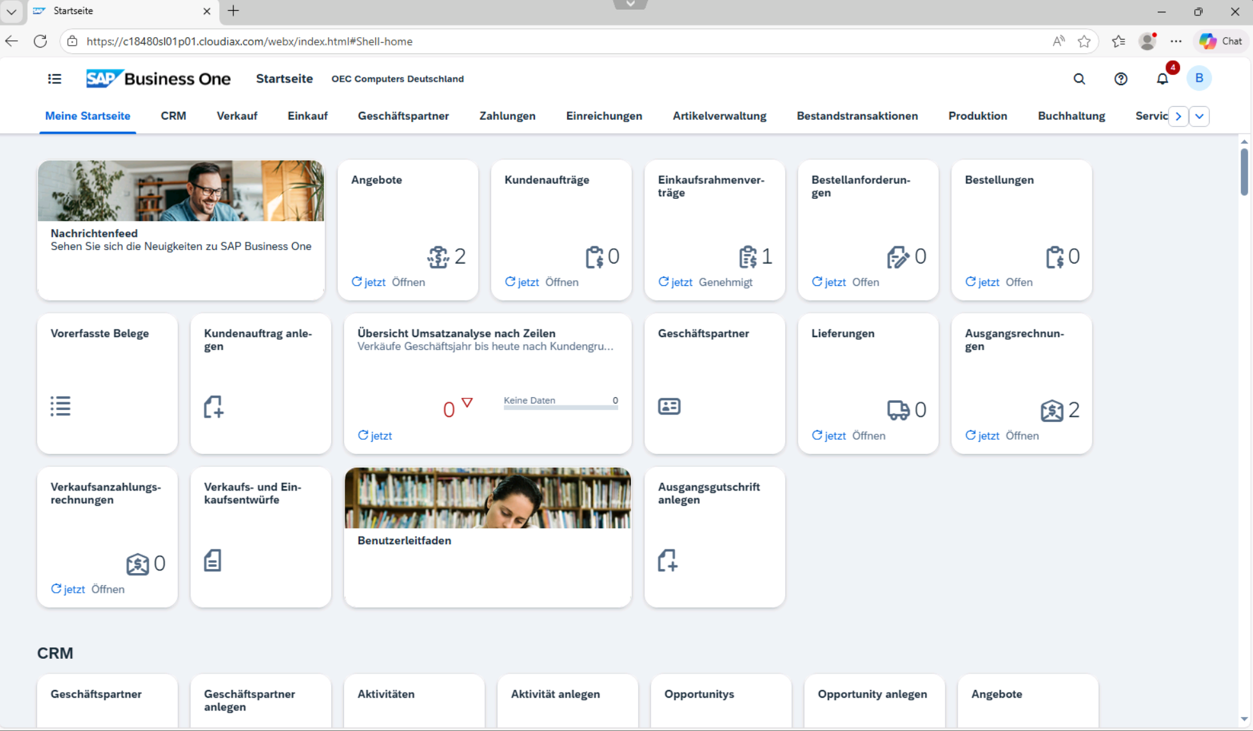Screen dimensions: 1253x731
Task: Open the help icon next to search
Action: 1121,79
